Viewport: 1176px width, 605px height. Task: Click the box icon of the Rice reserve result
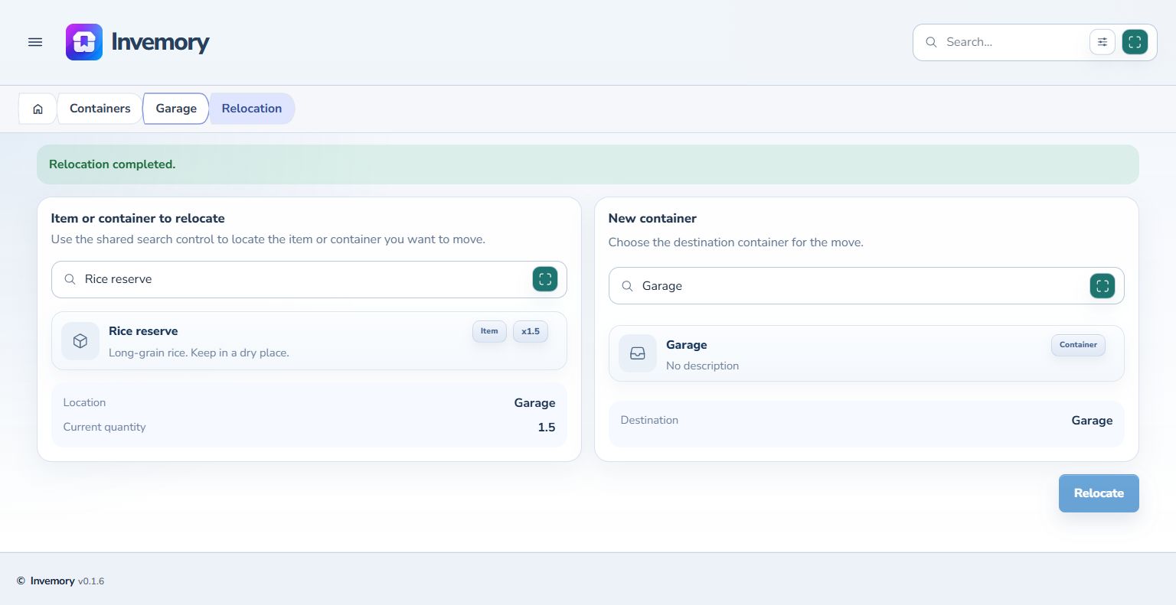(x=80, y=341)
